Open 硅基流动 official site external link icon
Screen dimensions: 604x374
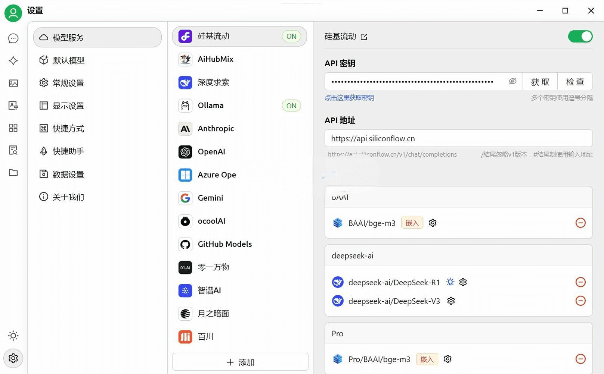[364, 37]
